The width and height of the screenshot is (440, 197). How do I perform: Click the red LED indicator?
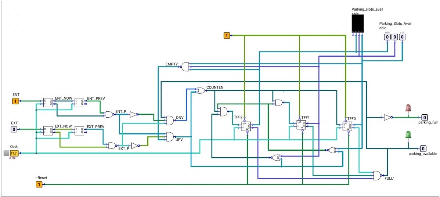point(408,108)
